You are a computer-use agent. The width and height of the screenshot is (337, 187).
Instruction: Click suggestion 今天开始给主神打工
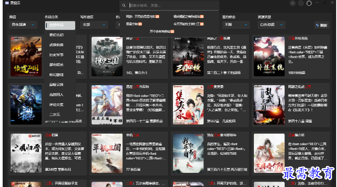pyautogui.click(x=188, y=24)
